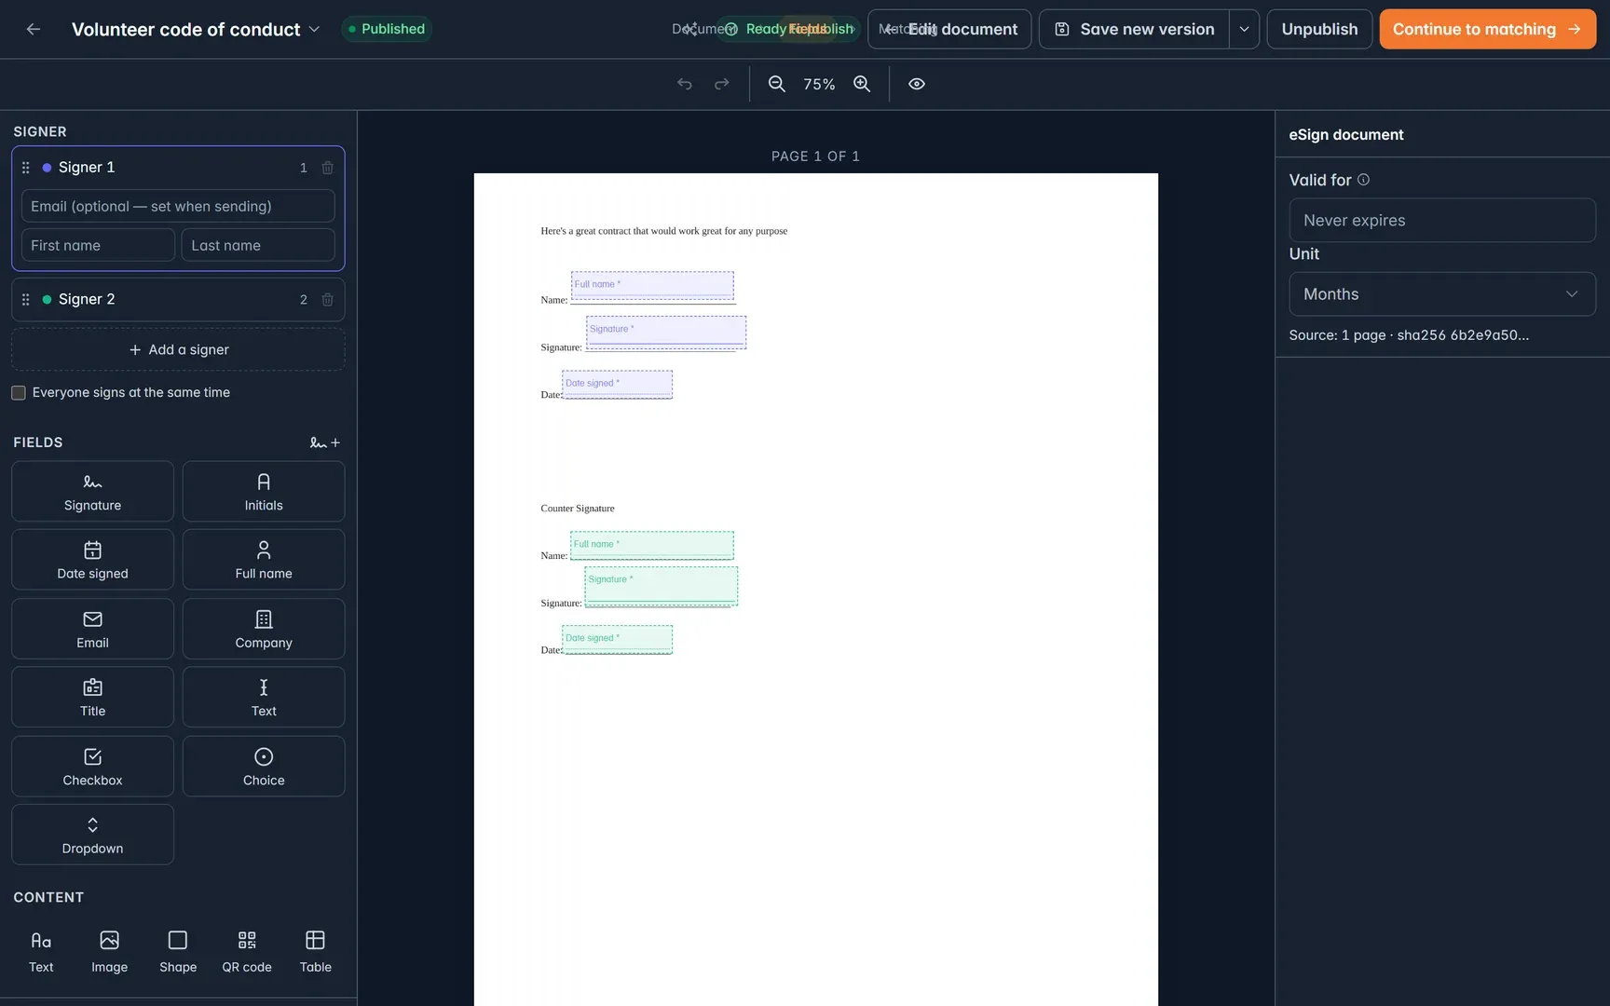Select the purple Signature field on page
Image resolution: width=1610 pixels, height=1006 pixels.
point(666,333)
